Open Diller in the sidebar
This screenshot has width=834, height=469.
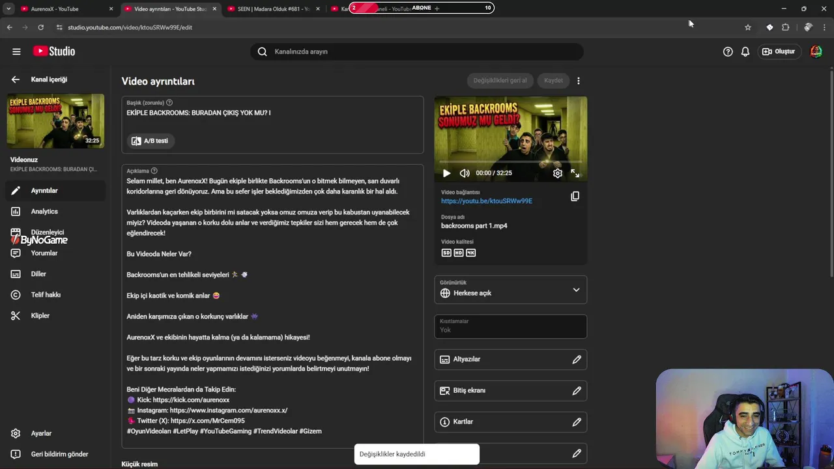pyautogui.click(x=55, y=274)
